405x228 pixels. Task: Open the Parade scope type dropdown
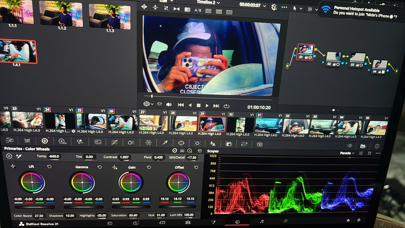346,153
